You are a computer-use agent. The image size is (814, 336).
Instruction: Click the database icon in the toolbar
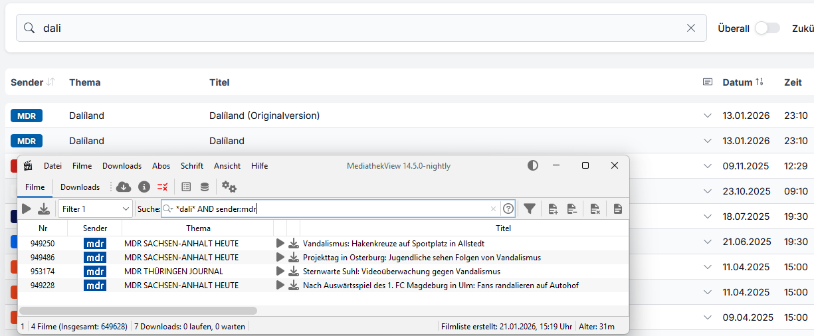(x=205, y=187)
